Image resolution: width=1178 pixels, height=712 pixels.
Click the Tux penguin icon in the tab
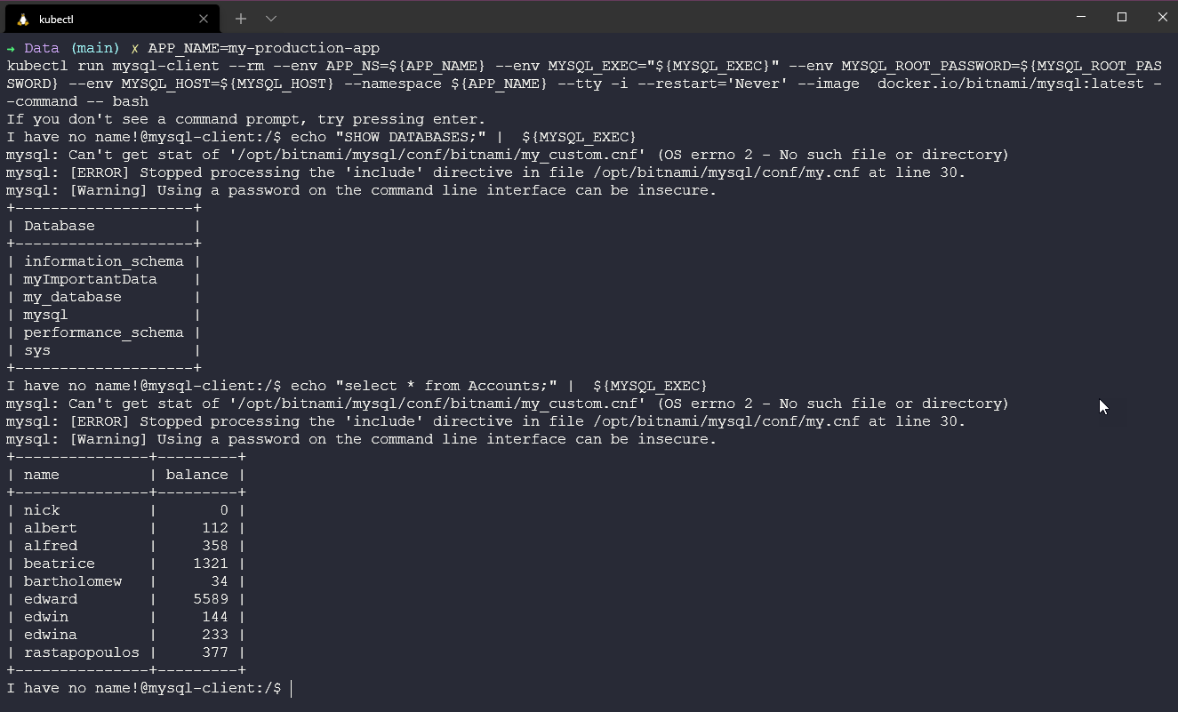click(x=23, y=19)
